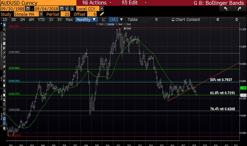Click the green 0.7598 MA value tag
The image size is (247, 146).
(243, 88)
